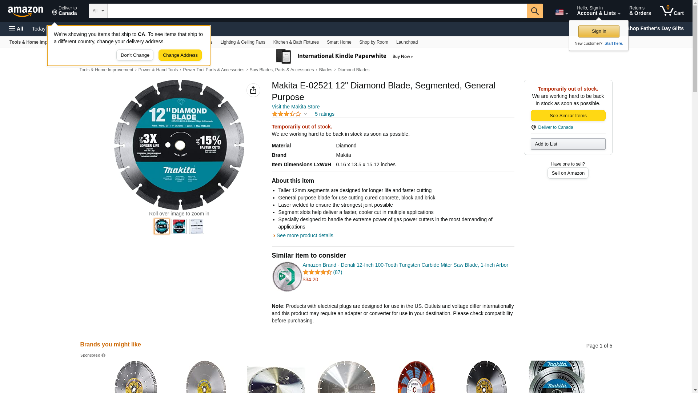Open the All hamburger menu
The width and height of the screenshot is (698, 393).
click(x=16, y=29)
